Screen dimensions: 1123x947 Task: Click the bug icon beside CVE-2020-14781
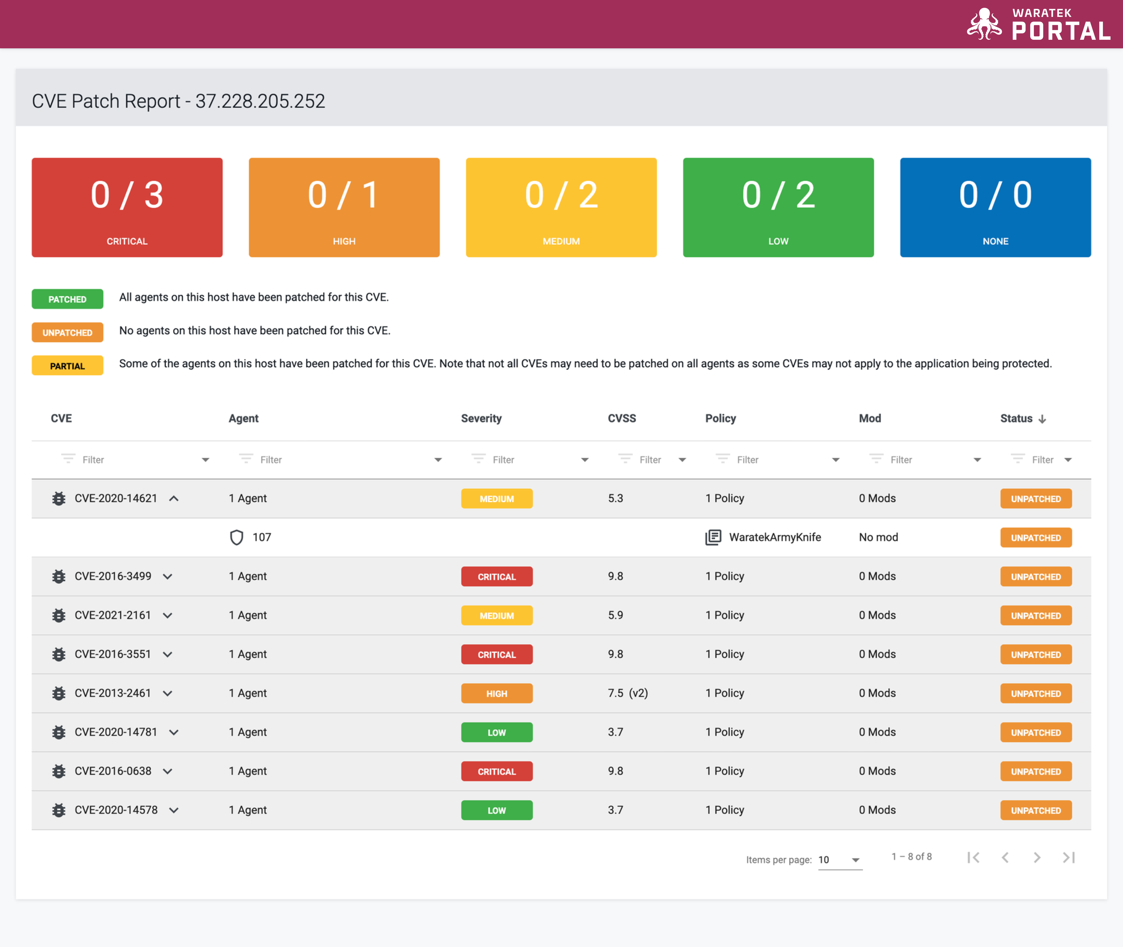(58, 732)
